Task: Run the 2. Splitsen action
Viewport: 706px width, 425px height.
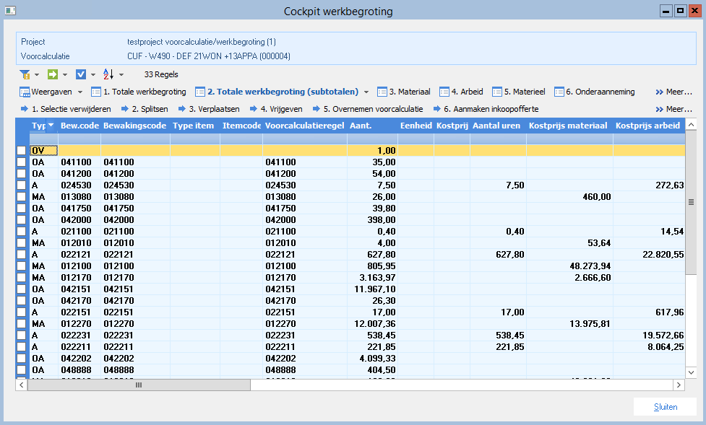Action: (150, 109)
